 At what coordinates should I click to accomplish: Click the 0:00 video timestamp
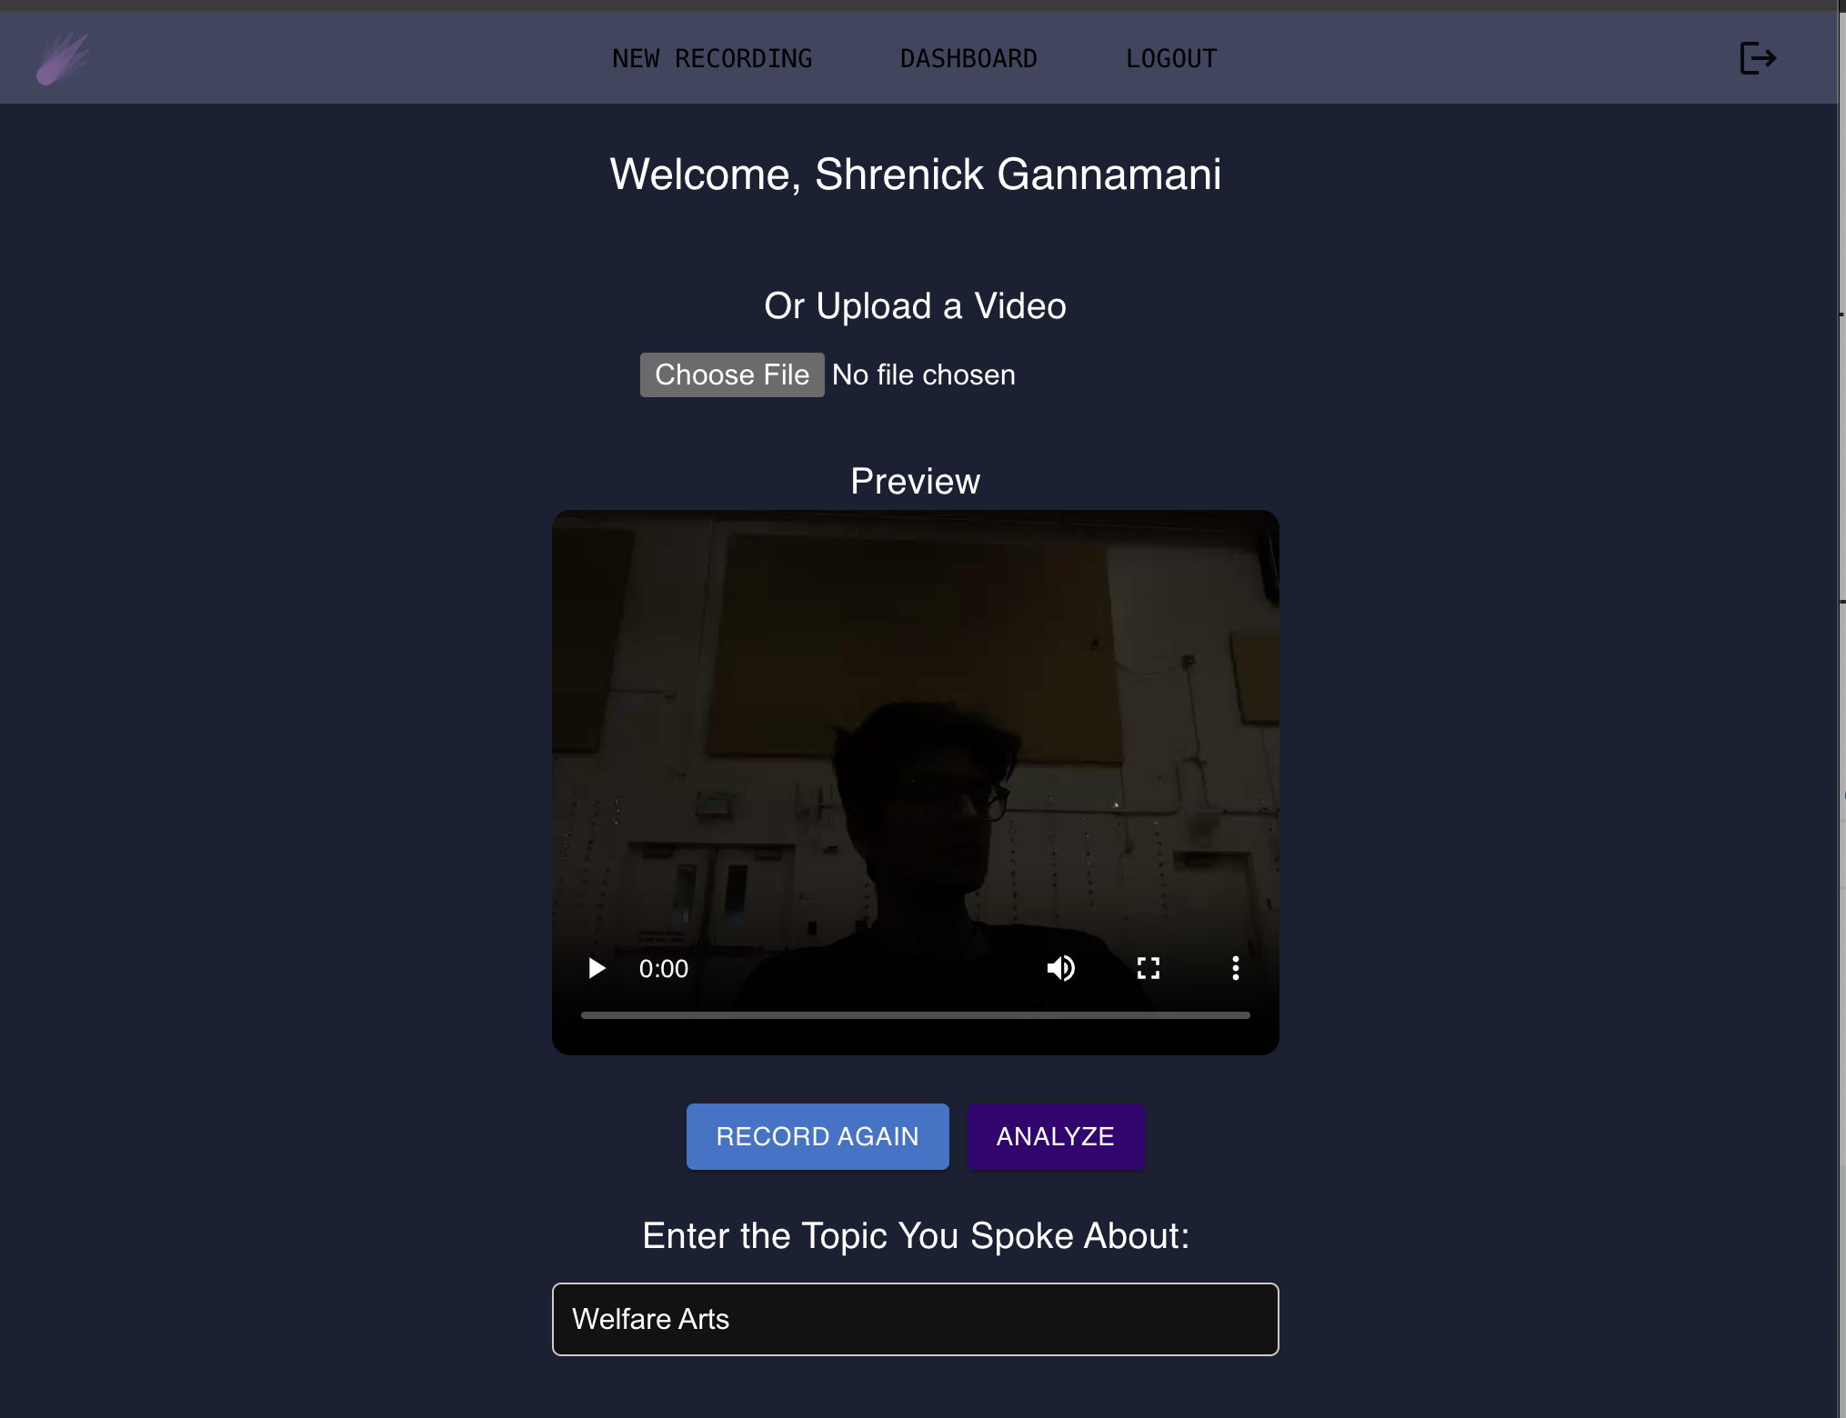663,968
